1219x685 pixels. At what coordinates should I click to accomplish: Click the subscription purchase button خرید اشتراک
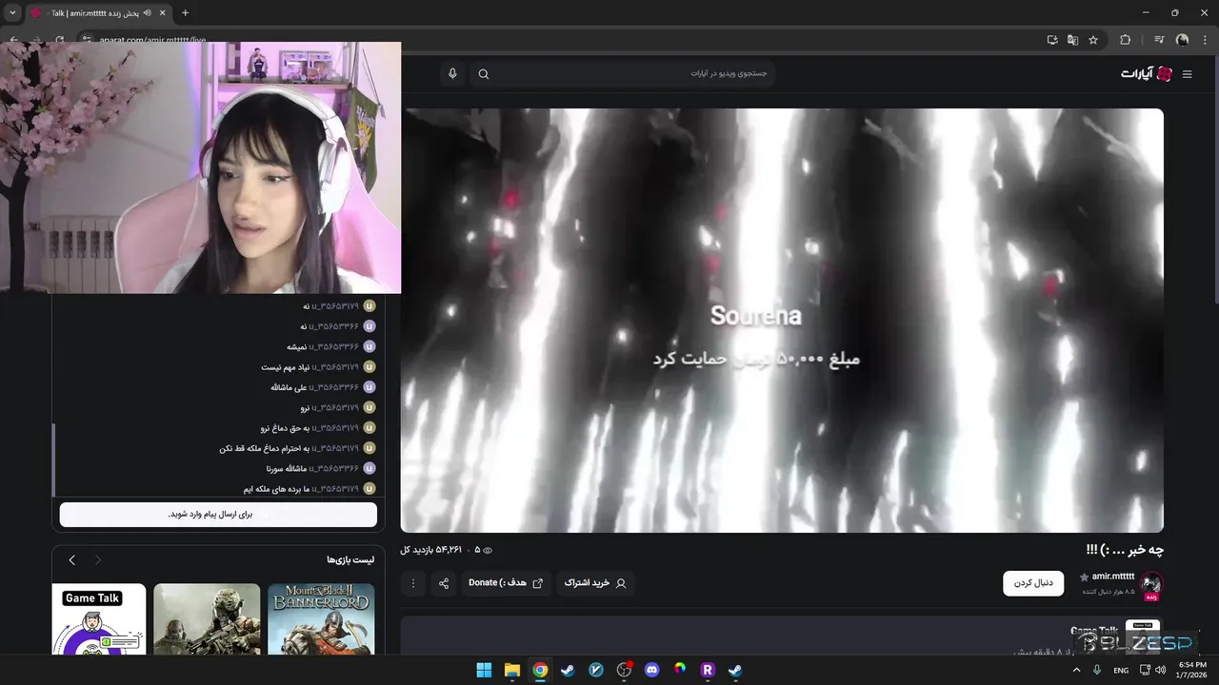point(595,583)
